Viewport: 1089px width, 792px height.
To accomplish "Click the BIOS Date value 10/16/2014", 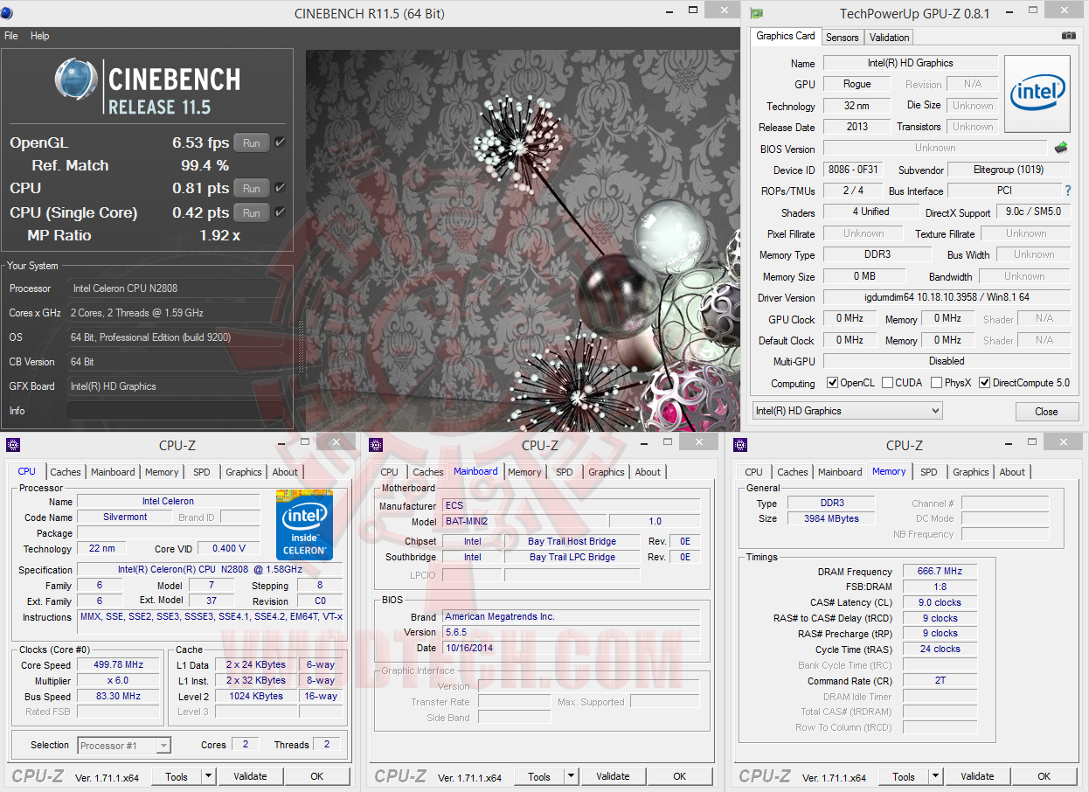I will [x=572, y=648].
